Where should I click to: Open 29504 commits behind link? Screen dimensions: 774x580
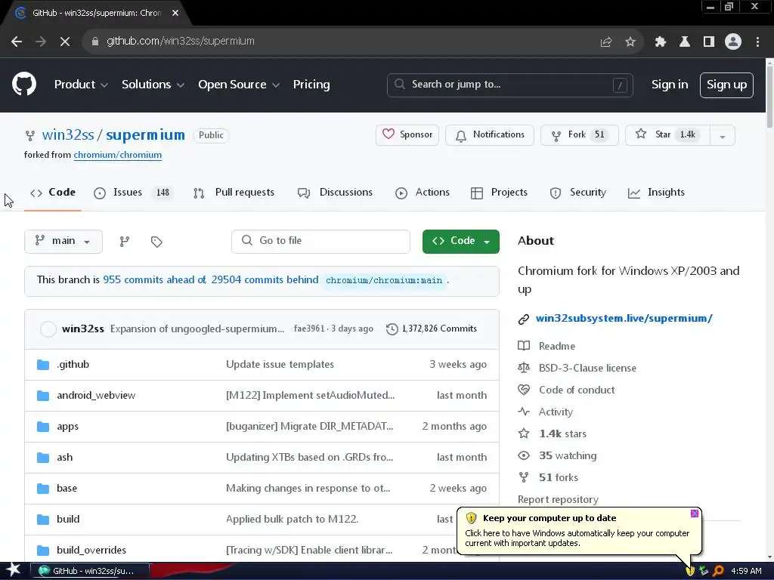point(265,280)
